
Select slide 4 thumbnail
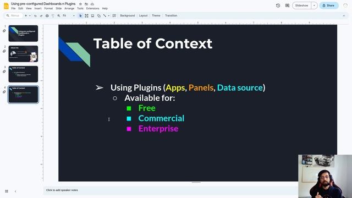(23, 95)
